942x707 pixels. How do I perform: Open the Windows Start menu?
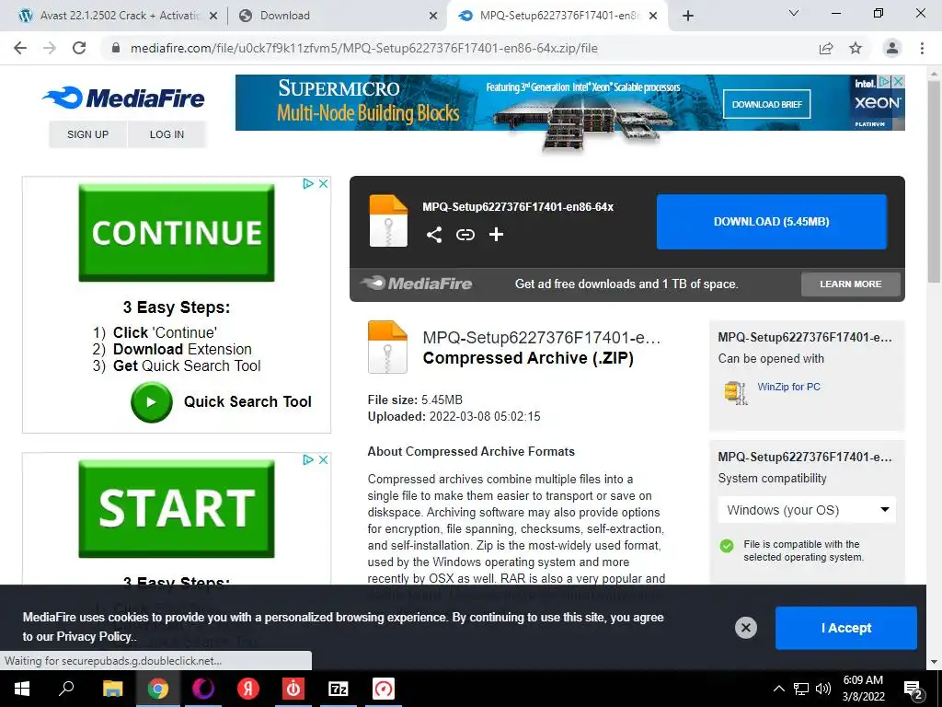coord(22,689)
